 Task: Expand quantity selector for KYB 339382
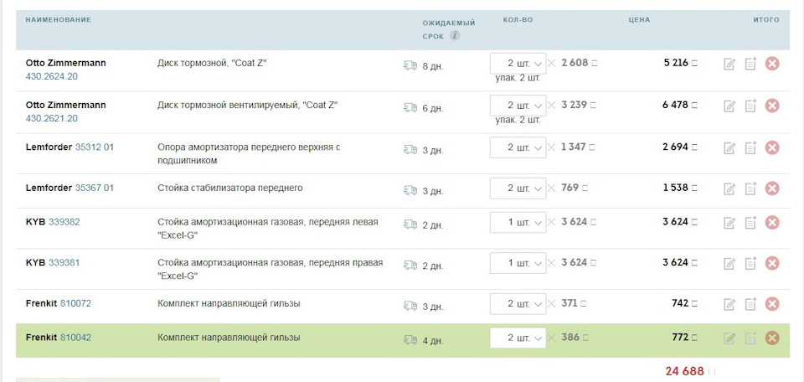tap(518, 223)
